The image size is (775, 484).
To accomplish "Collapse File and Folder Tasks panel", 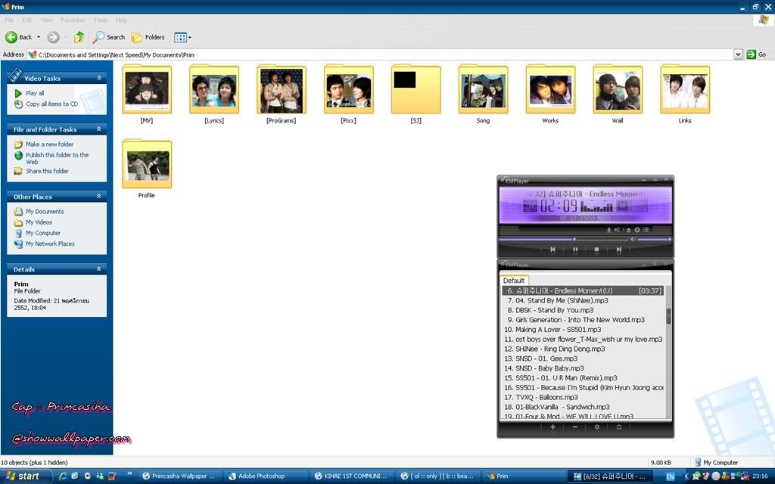I will point(99,129).
